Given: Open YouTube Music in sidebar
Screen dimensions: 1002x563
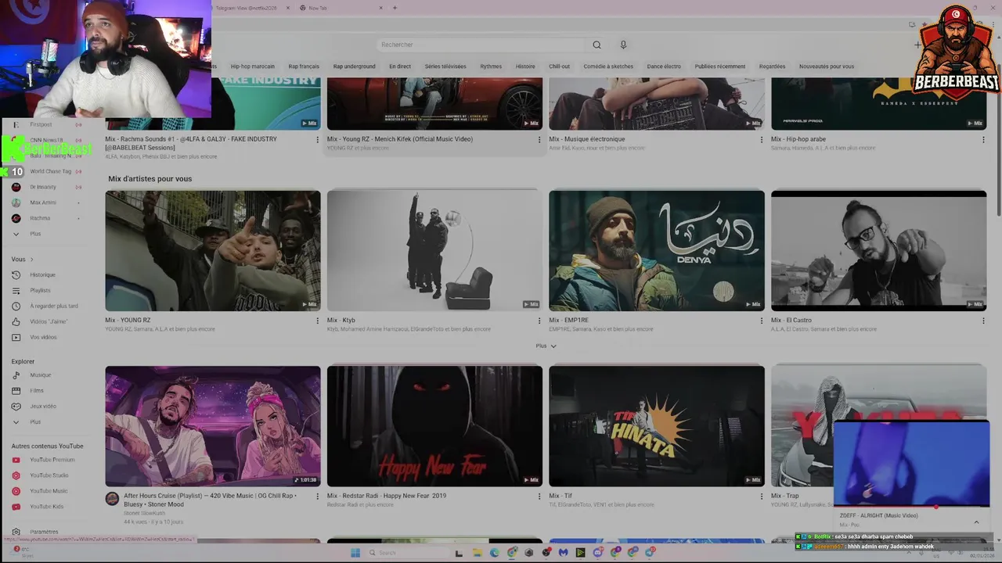Looking at the screenshot, I should point(49,491).
